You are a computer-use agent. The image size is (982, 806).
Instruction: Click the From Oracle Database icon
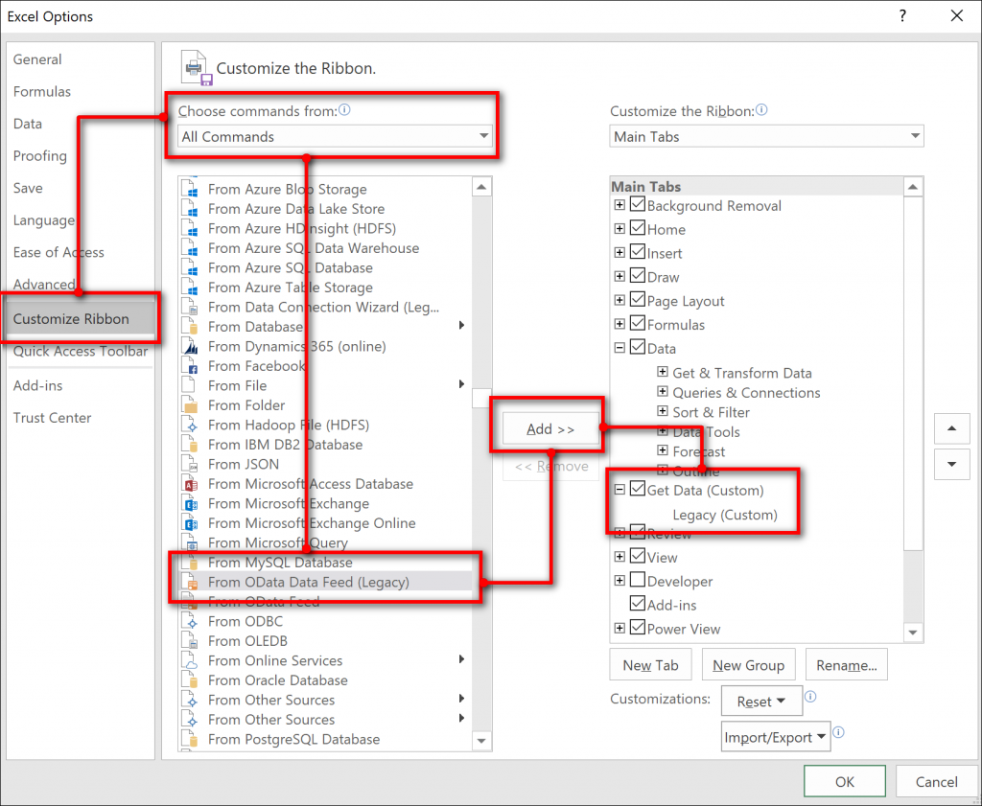click(190, 680)
